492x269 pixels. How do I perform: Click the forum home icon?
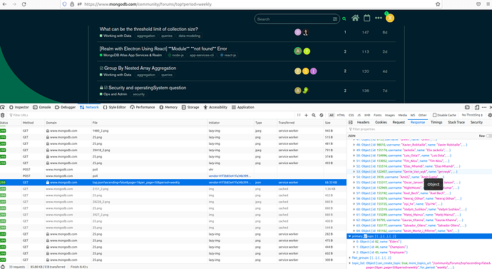pyautogui.click(x=355, y=18)
